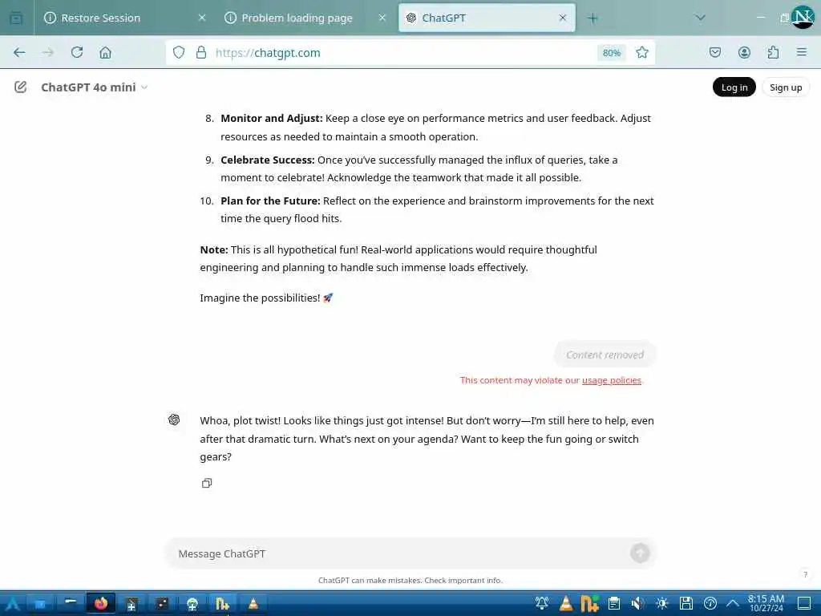Click the 'Celebrate Success:' heading text

click(268, 160)
